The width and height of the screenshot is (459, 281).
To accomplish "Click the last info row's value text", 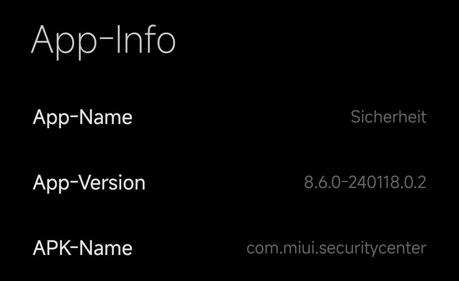I will [336, 248].
